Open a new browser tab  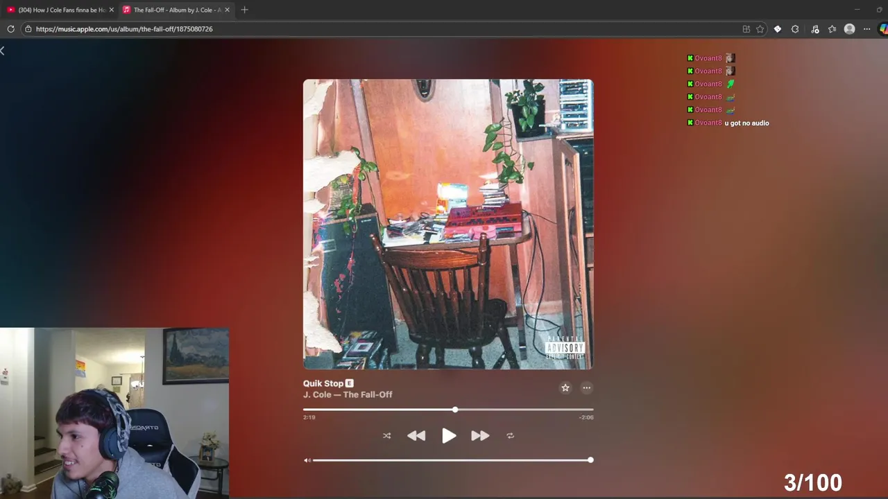(x=244, y=10)
